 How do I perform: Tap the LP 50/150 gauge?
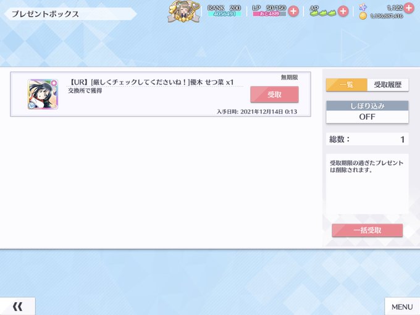click(x=269, y=10)
